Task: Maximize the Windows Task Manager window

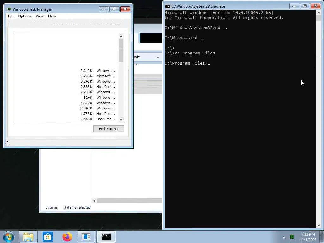Action: 114,9
